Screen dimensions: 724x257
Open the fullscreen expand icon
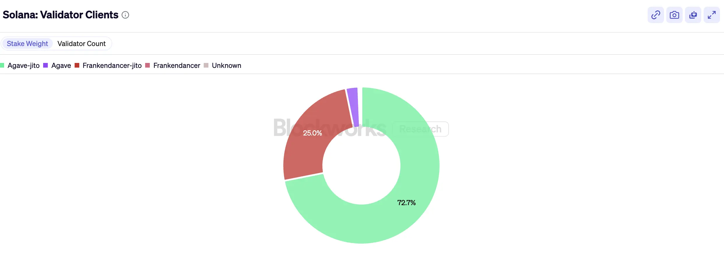click(x=711, y=15)
